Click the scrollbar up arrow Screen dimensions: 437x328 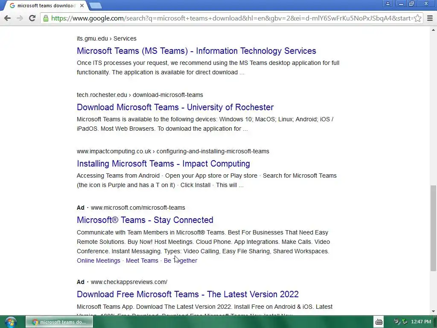click(433, 29)
